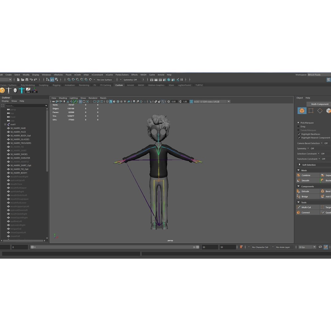Open the nCloth menu
Image resolution: width=331 pixels, height=331 pixels.
[78, 75]
